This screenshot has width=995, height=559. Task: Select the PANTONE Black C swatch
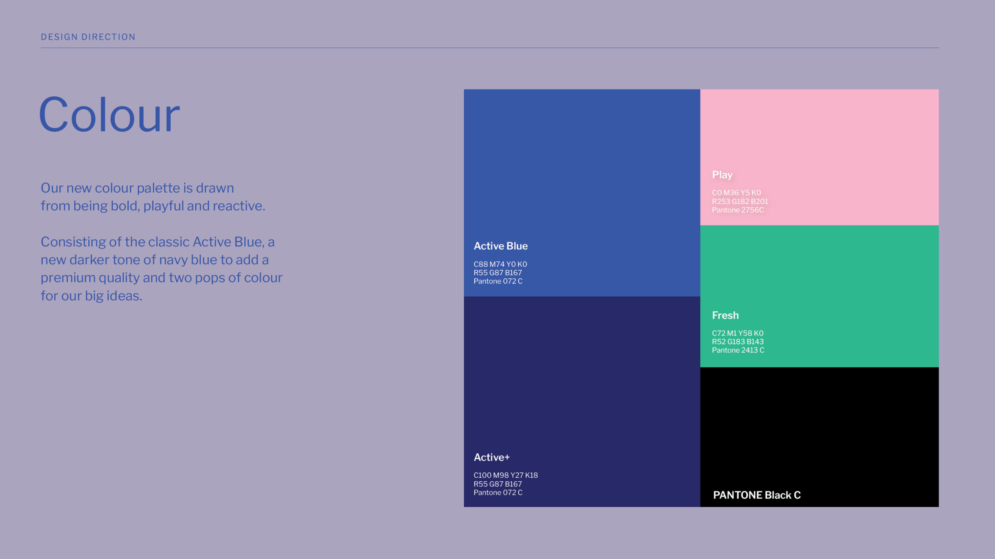pos(819,437)
